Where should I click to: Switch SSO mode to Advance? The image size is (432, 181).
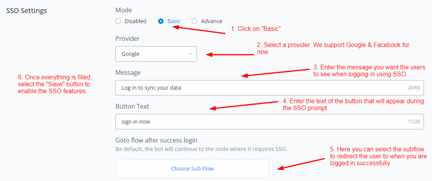click(194, 21)
